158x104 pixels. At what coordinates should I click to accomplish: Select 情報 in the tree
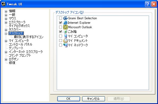pyautogui.click(x=12, y=11)
